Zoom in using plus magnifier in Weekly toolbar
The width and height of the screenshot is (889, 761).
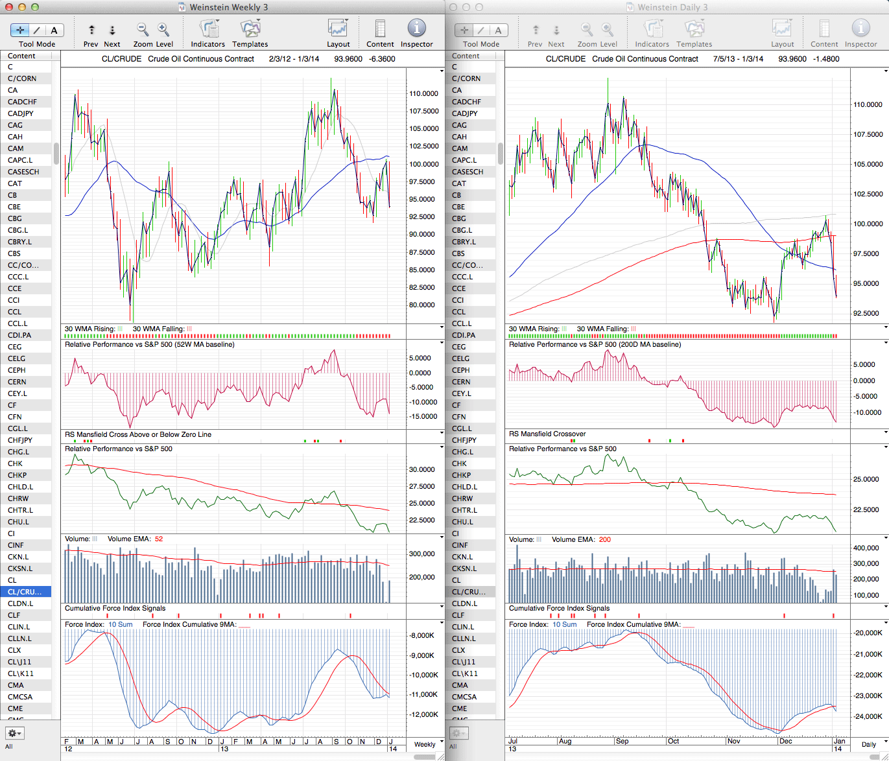(x=163, y=30)
